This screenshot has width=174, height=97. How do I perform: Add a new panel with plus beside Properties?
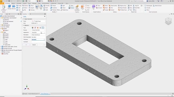coord(30,14)
